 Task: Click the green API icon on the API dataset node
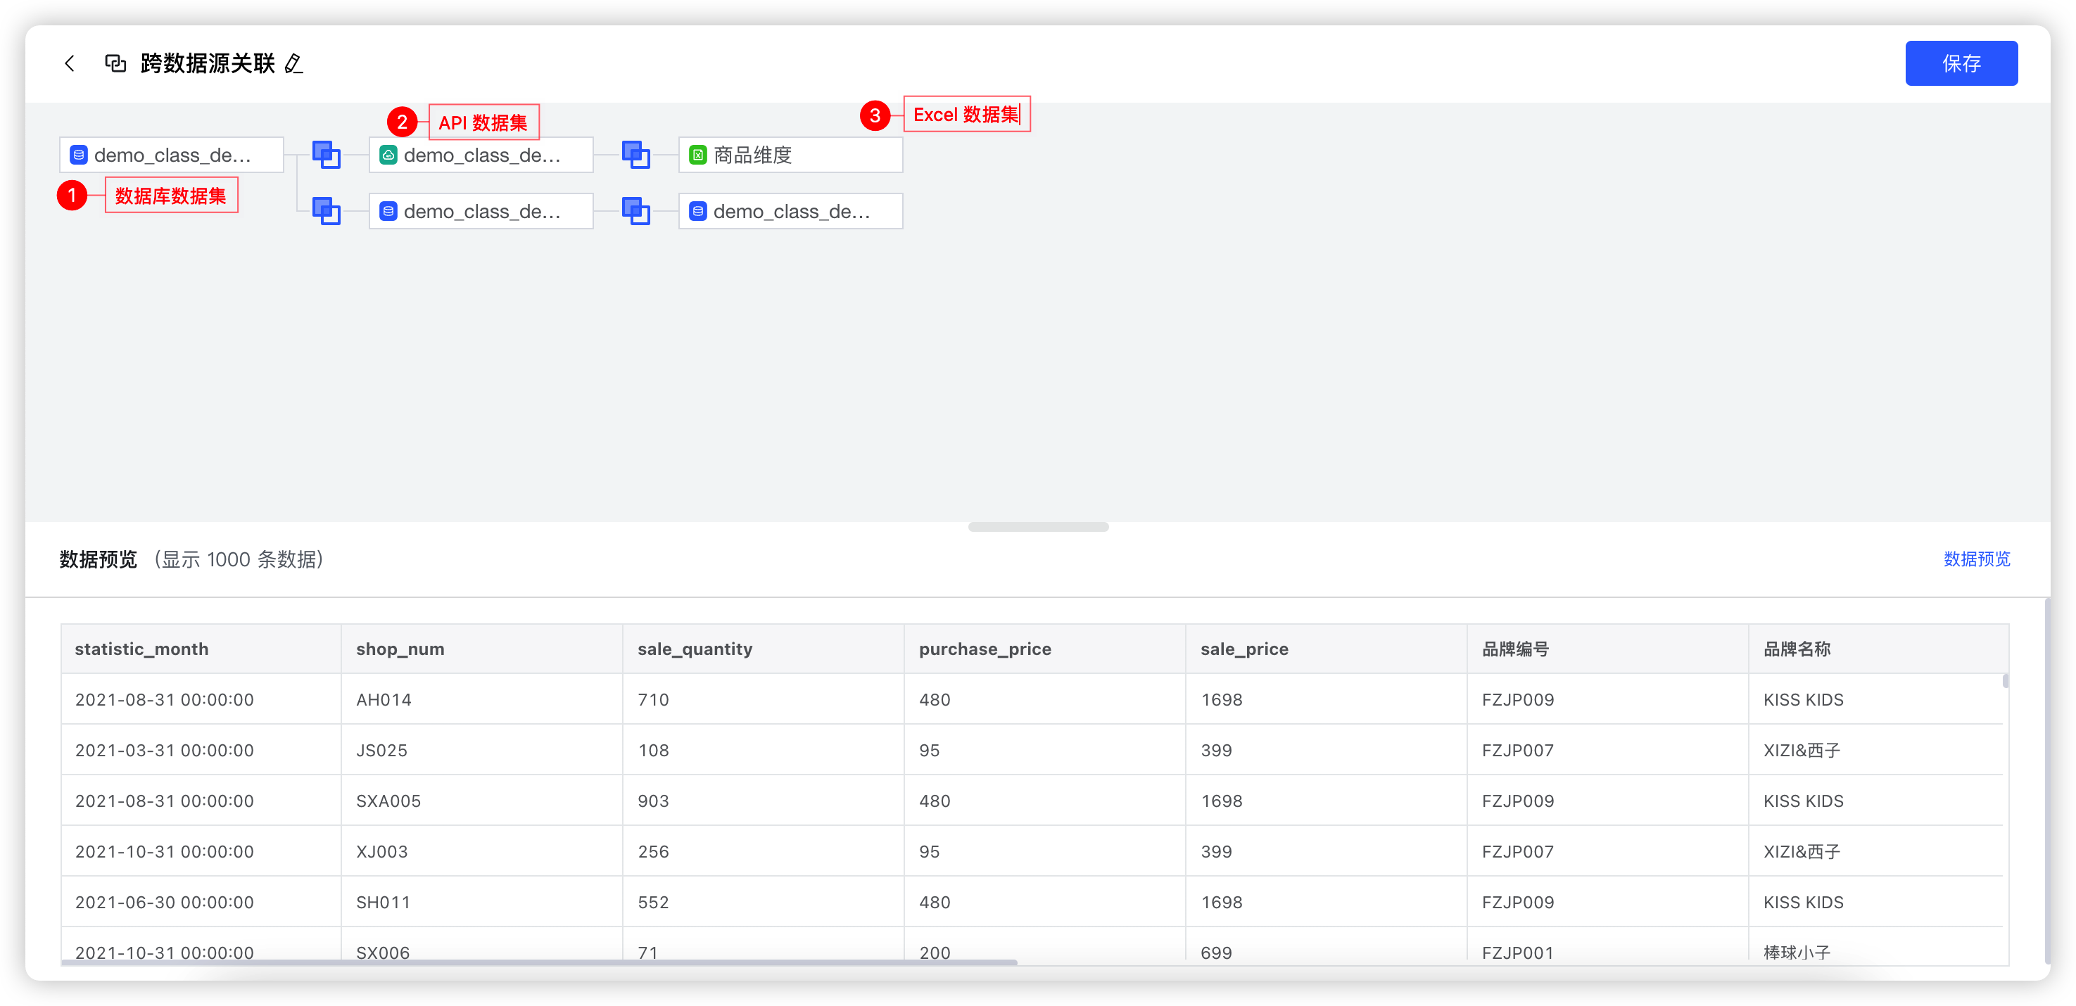[388, 155]
